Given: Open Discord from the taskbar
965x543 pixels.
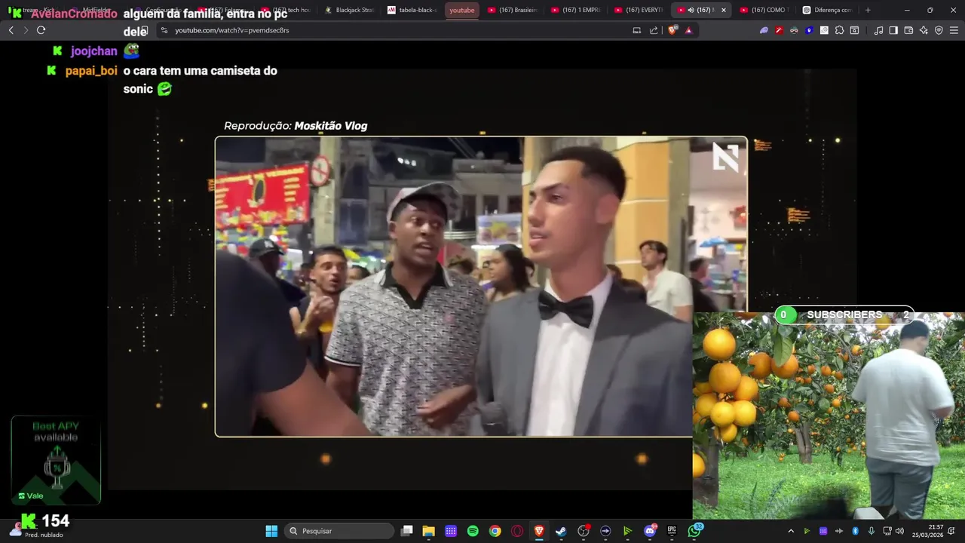Looking at the screenshot, I should (x=650, y=531).
